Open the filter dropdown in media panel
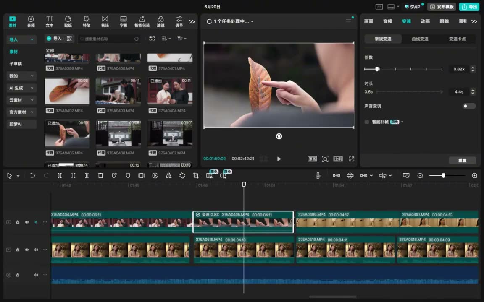 pyautogui.click(x=182, y=39)
